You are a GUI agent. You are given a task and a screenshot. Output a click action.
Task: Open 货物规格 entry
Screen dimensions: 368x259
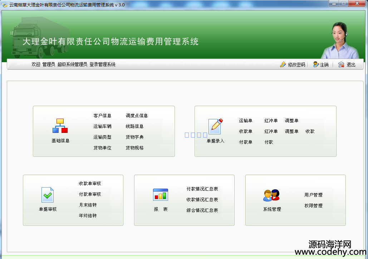[134, 148]
